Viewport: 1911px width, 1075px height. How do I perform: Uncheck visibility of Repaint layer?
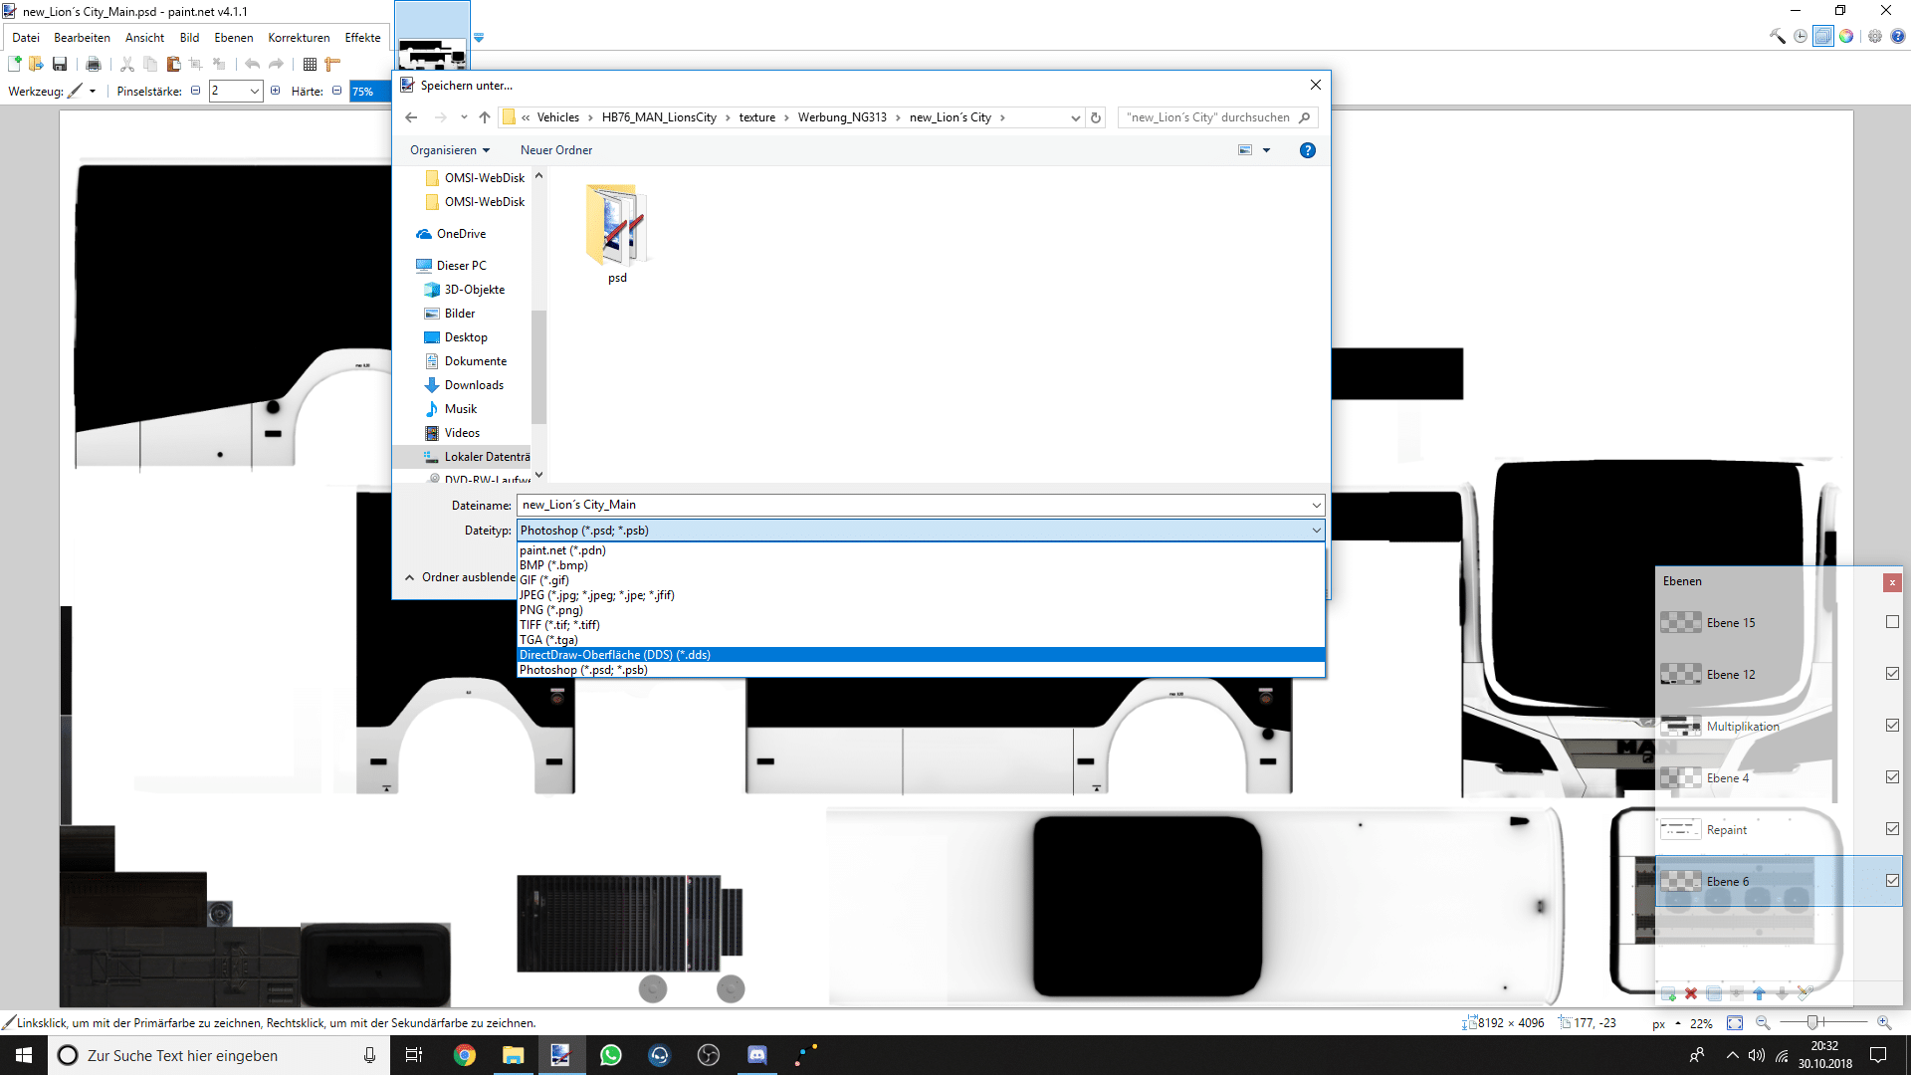(1892, 829)
